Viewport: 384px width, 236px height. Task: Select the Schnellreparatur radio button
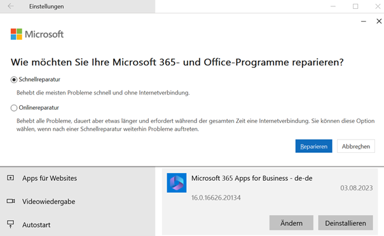click(x=14, y=80)
